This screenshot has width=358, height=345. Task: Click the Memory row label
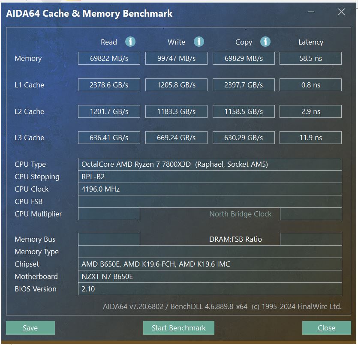28,59
